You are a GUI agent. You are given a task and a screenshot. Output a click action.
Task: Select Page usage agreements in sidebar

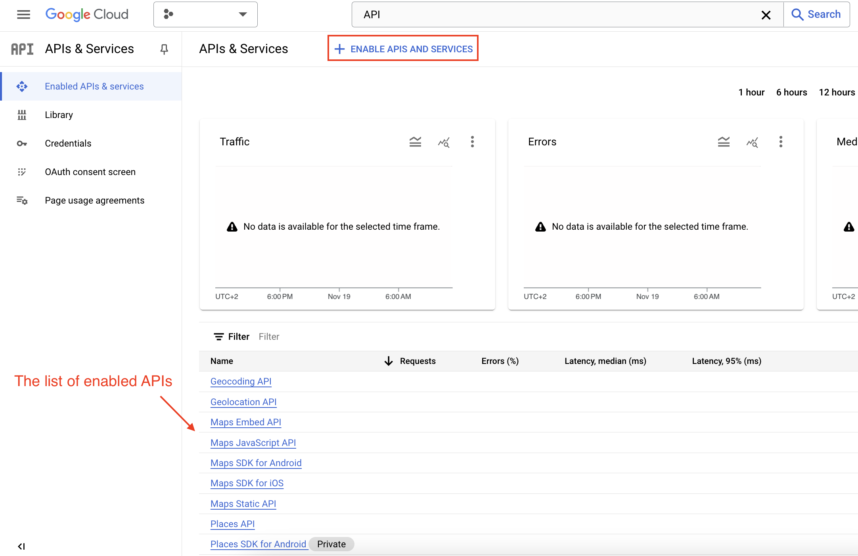click(x=94, y=200)
